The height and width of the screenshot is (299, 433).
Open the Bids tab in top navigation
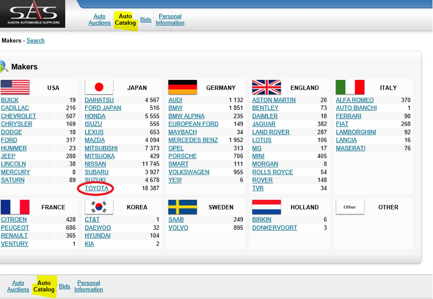click(x=146, y=20)
